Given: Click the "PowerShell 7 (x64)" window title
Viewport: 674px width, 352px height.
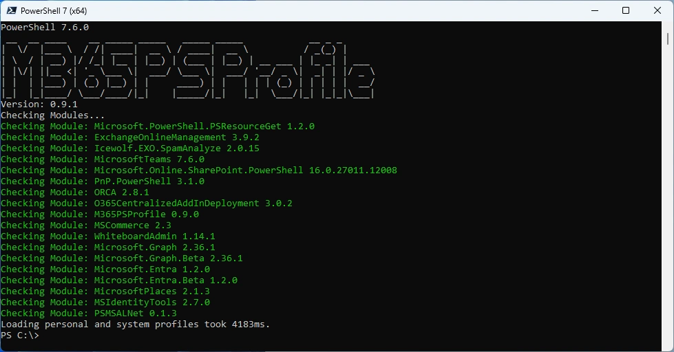Looking at the screenshot, I should point(54,11).
